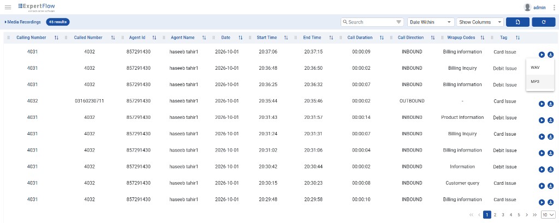
Task: Click the drag handle of the Agent Id column
Action: [x=123, y=38]
